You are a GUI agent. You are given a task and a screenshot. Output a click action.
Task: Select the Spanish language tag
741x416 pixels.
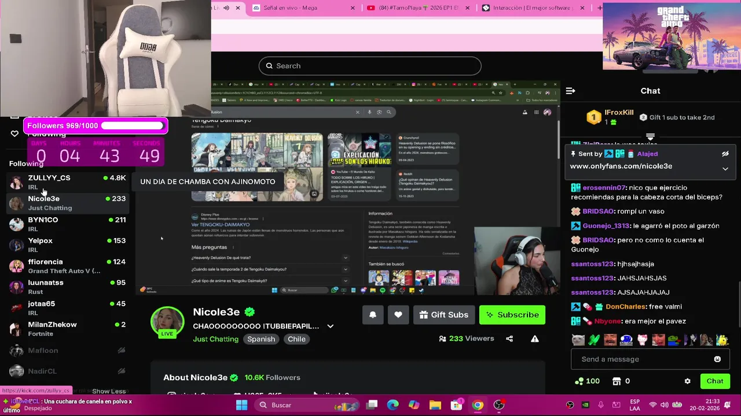pos(261,339)
